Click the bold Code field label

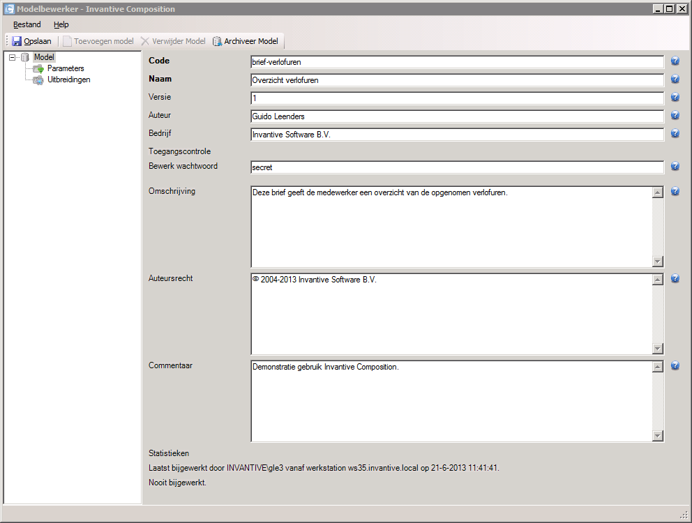click(x=159, y=61)
